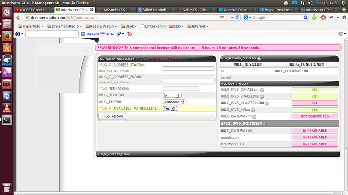This screenshot has width=348, height=195.
Task: Click the ##LG_ADD## button
Action: click(112, 117)
